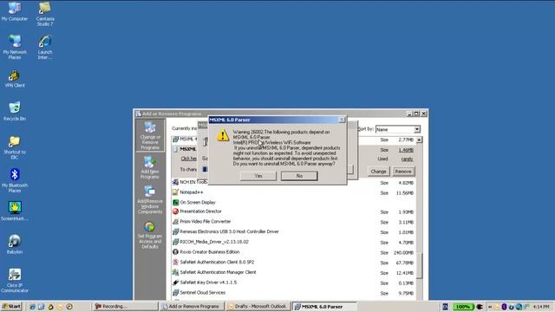Click Yes in MSXML 6.0 Parser dialog
Screen dimensions: 555x312
pos(258,176)
